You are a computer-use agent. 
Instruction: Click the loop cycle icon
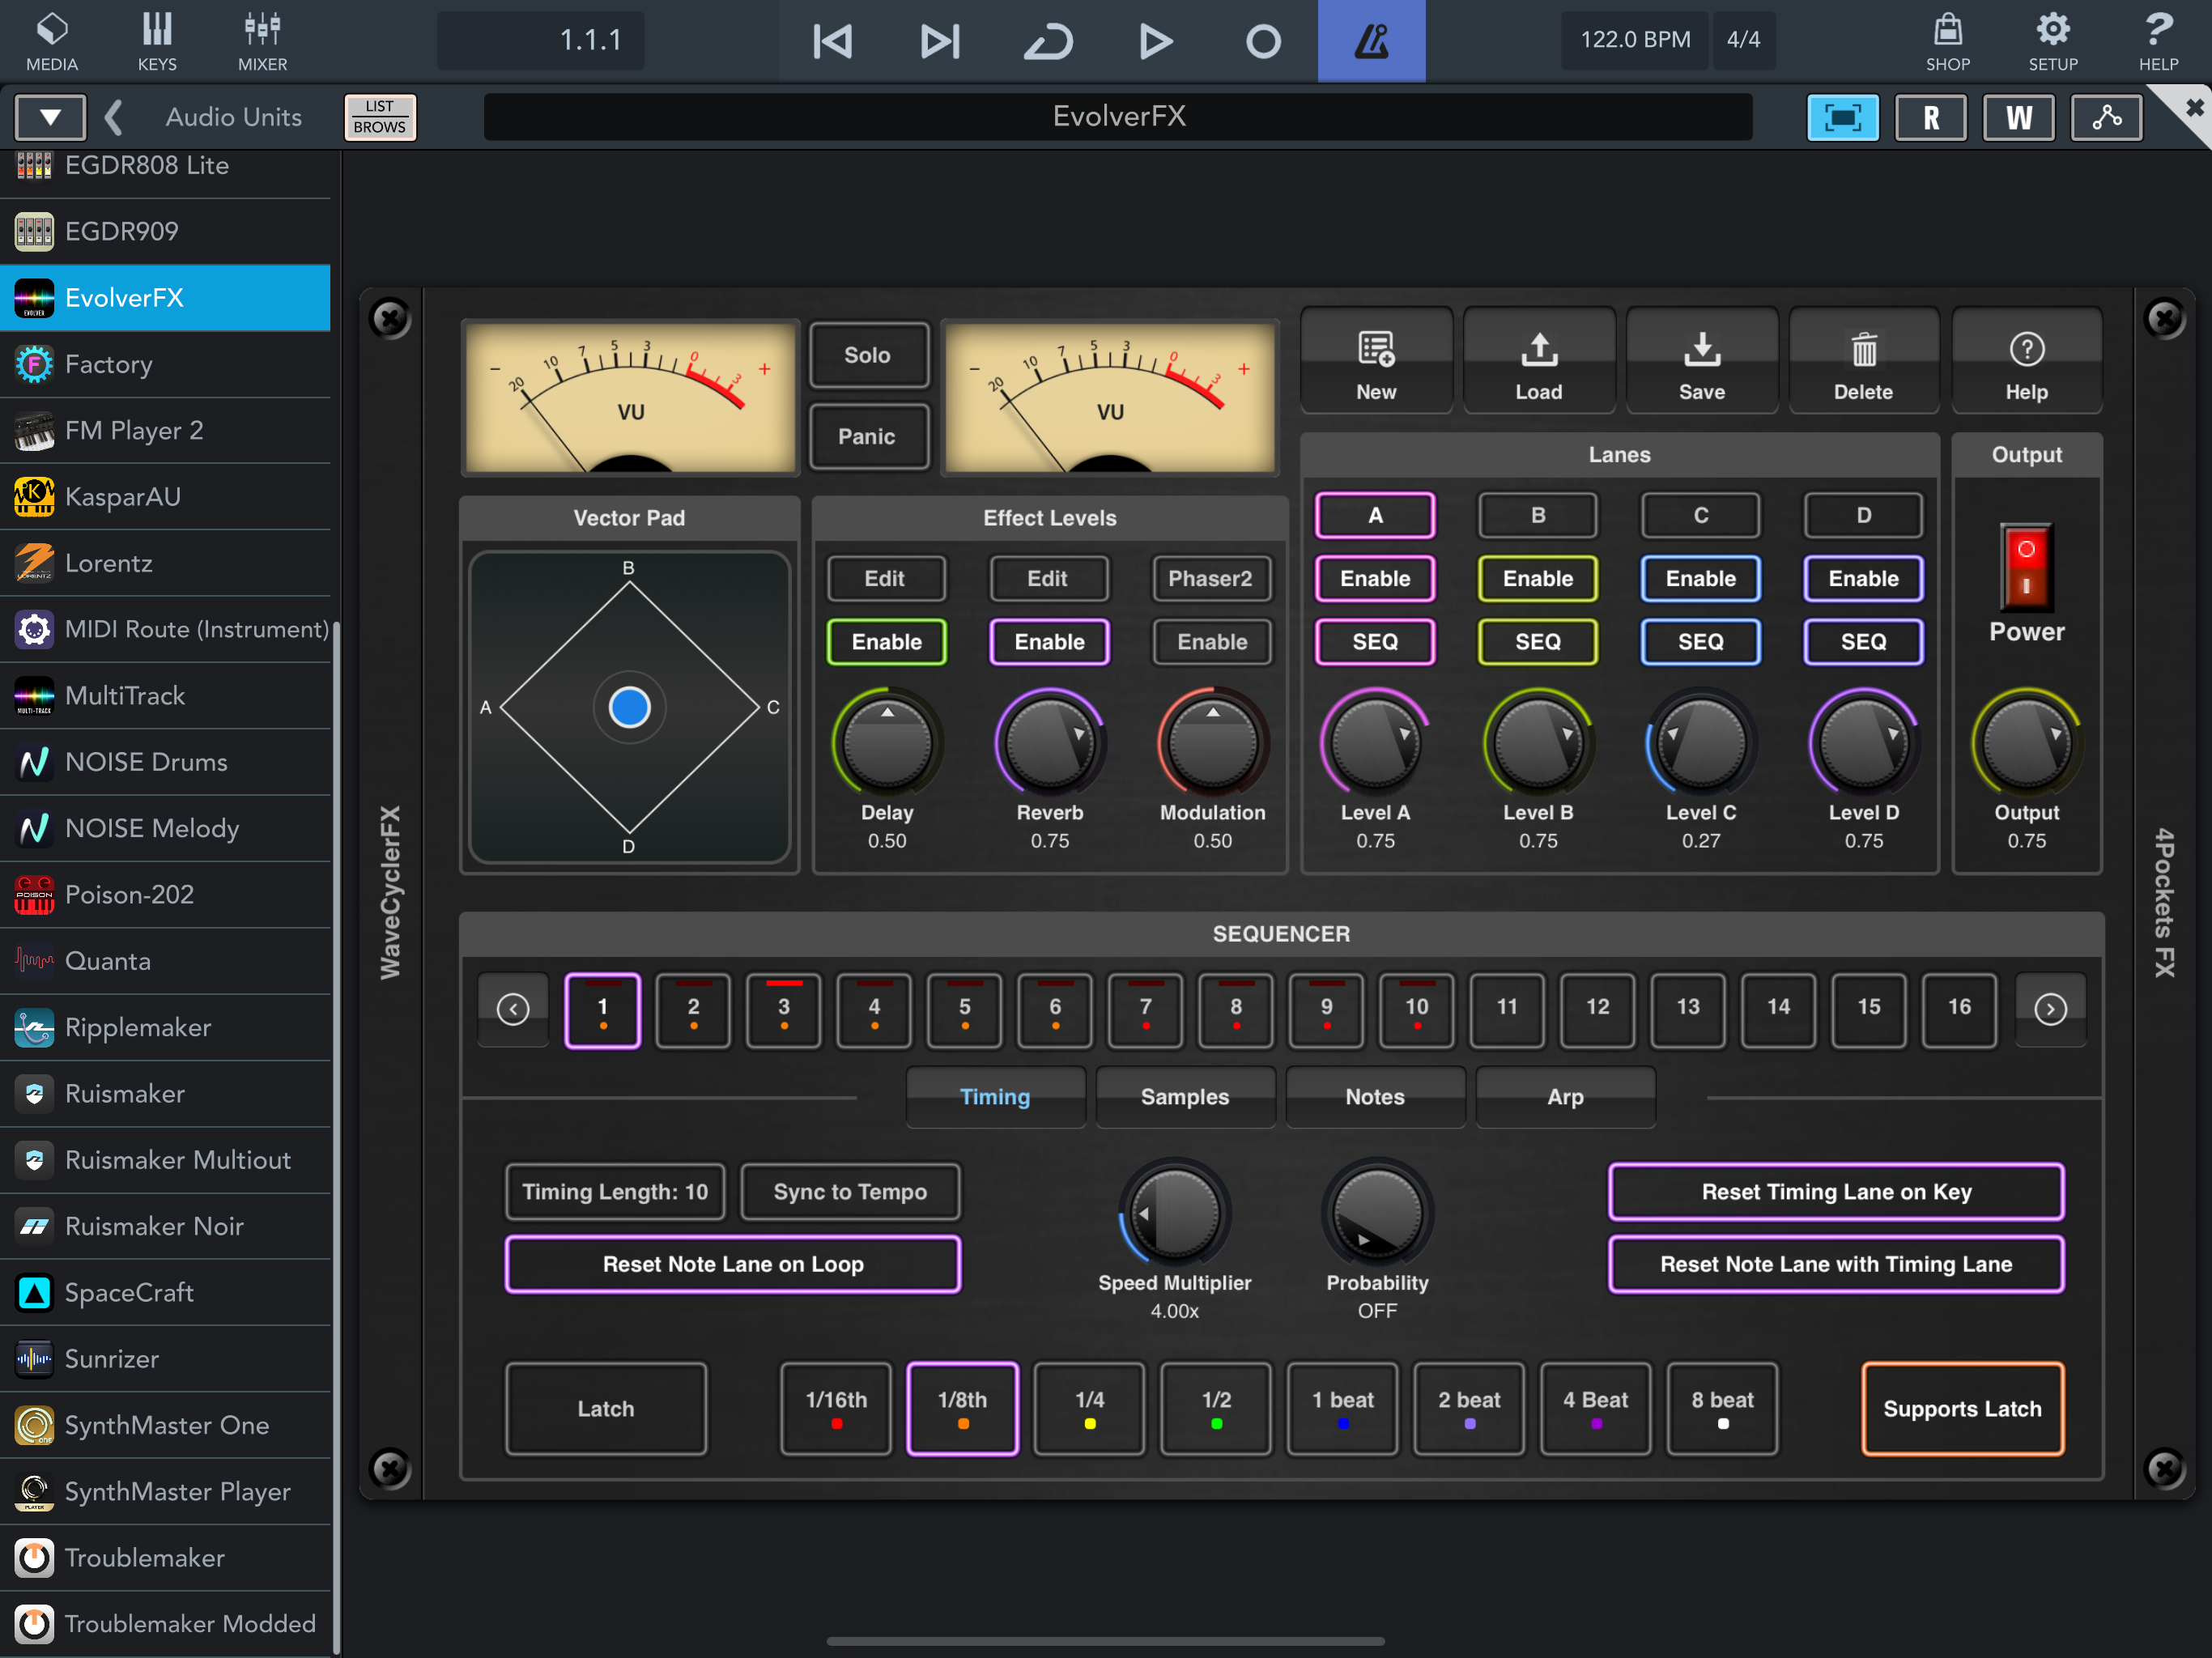coord(1048,41)
